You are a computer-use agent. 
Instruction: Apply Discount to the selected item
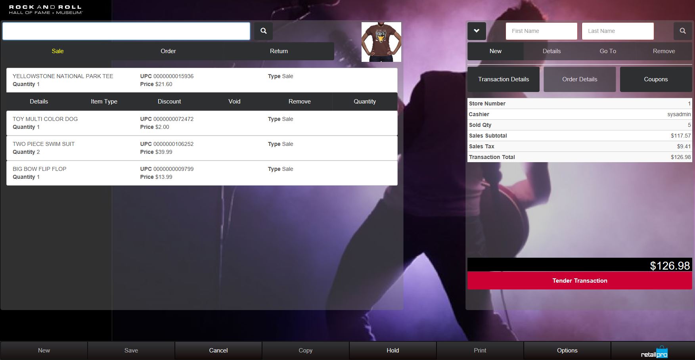(x=169, y=101)
